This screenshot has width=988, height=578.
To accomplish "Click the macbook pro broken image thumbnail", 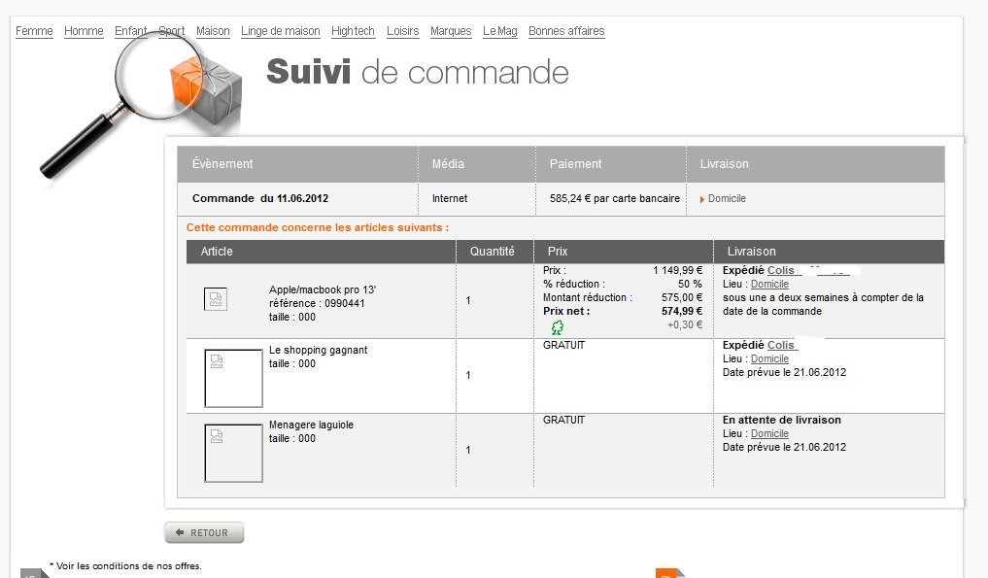I will pyautogui.click(x=216, y=299).
